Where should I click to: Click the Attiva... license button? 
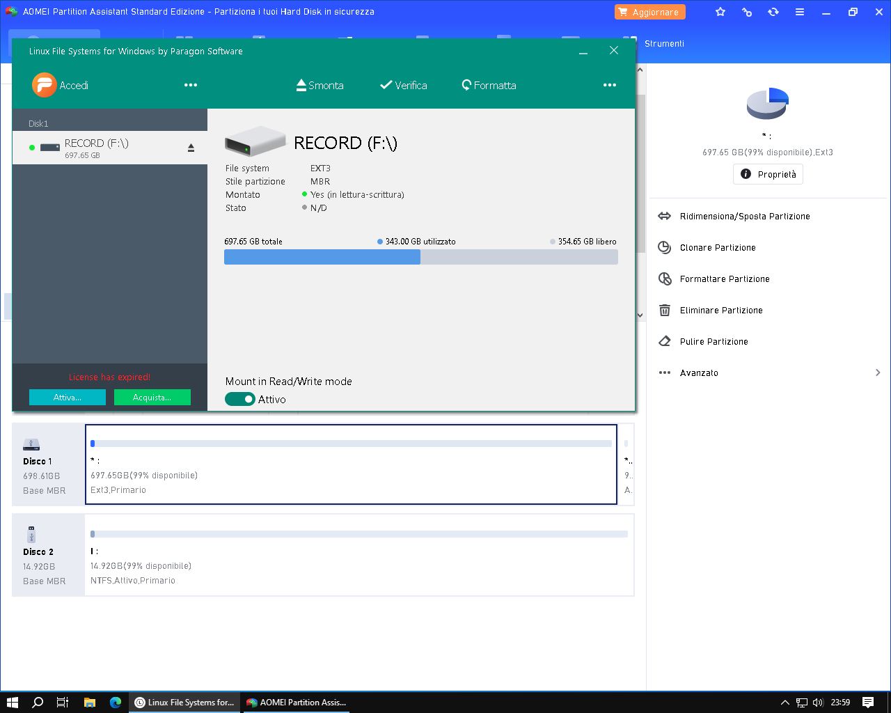68,397
